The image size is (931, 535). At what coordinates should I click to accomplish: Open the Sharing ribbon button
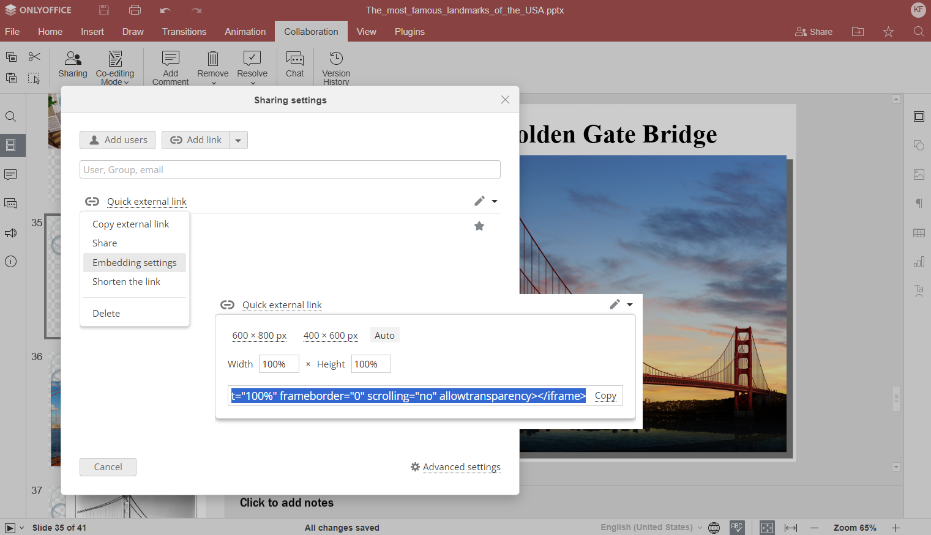click(x=73, y=64)
